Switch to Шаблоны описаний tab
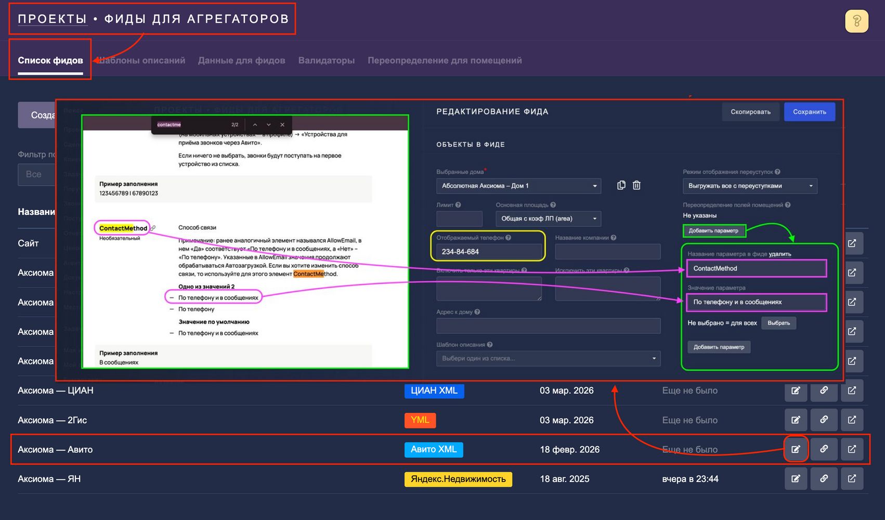The height and width of the screenshot is (520, 885). click(141, 60)
